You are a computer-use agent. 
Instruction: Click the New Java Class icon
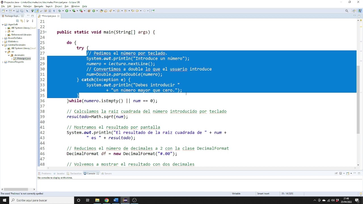tap(94, 11)
